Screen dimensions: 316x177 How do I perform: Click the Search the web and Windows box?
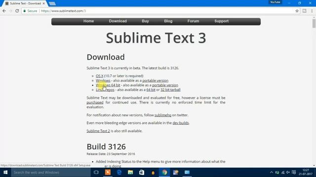pyautogui.click(x=51, y=173)
